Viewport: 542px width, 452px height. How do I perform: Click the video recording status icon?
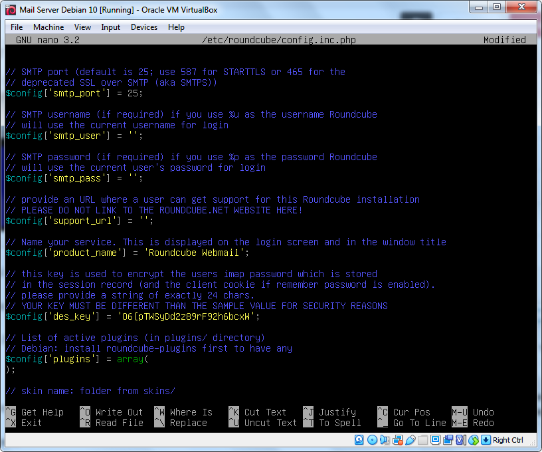pos(448,440)
